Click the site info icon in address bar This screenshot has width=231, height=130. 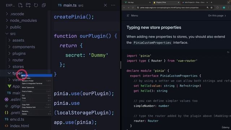point(138,8)
